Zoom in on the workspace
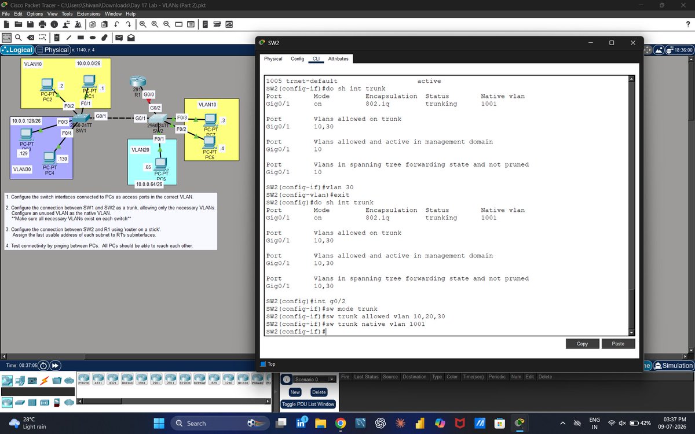695x434 pixels. pyautogui.click(x=142, y=24)
